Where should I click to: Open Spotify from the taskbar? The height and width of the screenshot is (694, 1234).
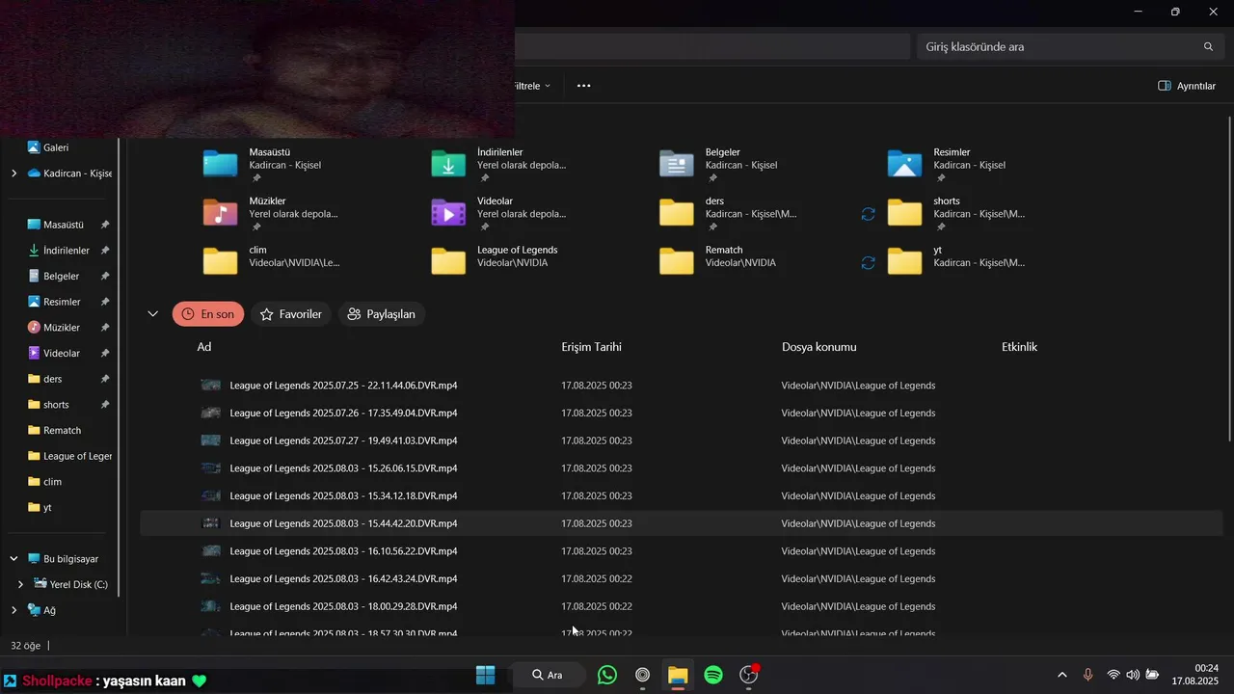(713, 675)
